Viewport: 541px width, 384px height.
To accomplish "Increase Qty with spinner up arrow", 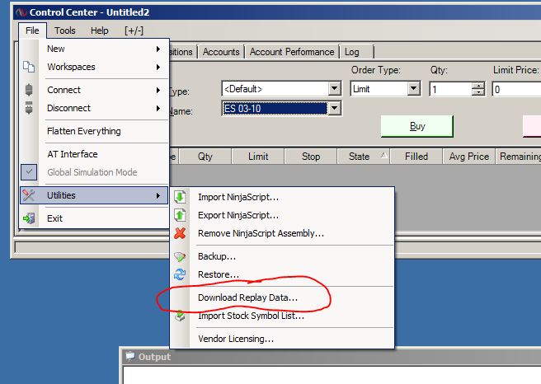I will tap(477, 87).
